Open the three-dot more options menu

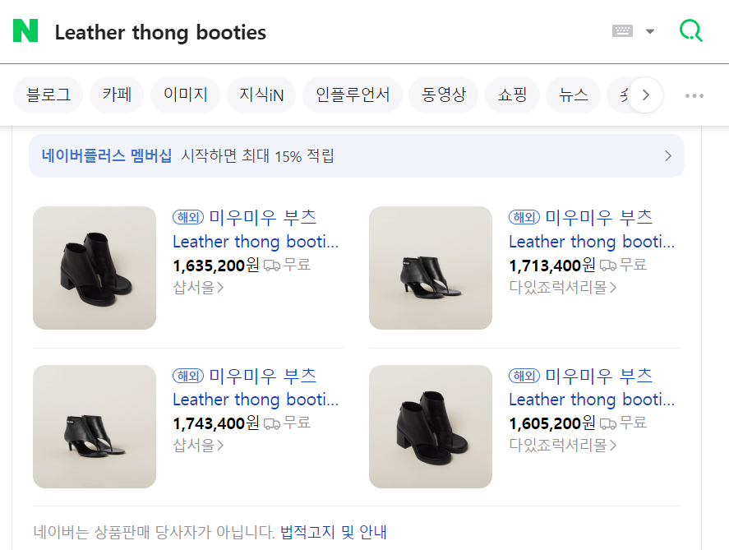point(694,95)
